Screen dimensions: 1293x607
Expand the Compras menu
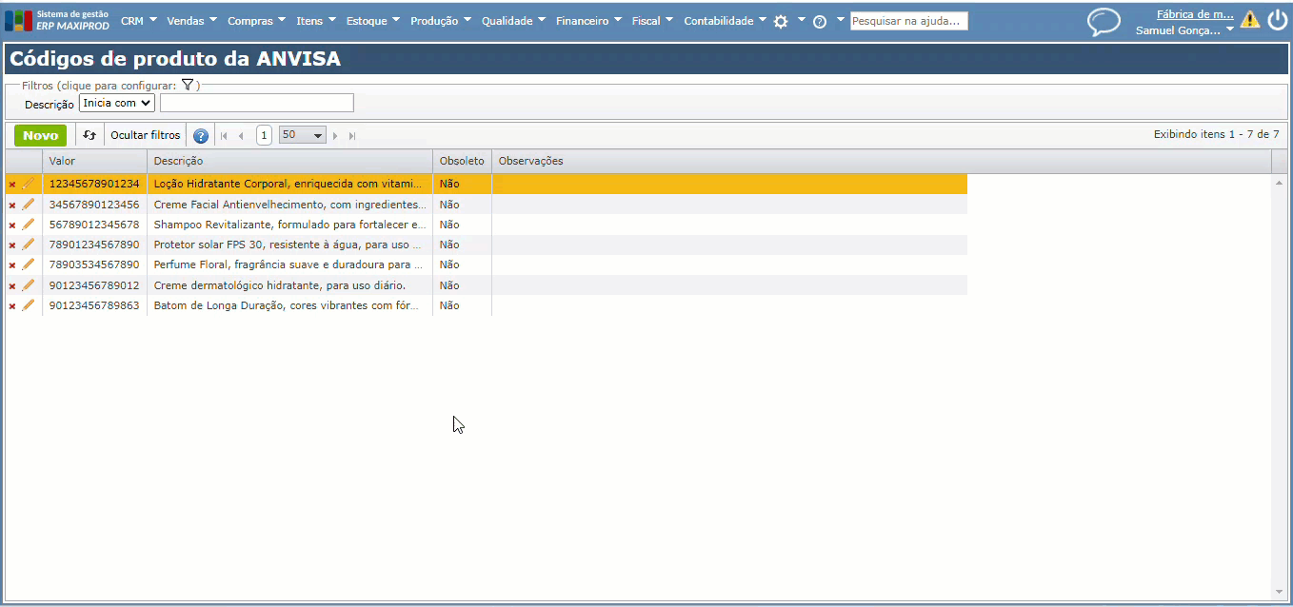(257, 21)
